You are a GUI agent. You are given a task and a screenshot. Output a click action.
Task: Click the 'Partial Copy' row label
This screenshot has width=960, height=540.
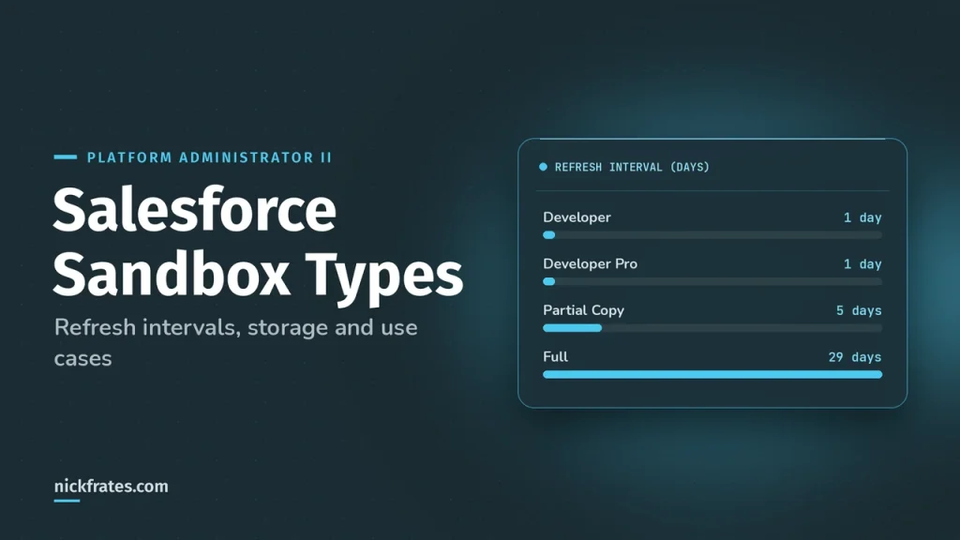583,310
